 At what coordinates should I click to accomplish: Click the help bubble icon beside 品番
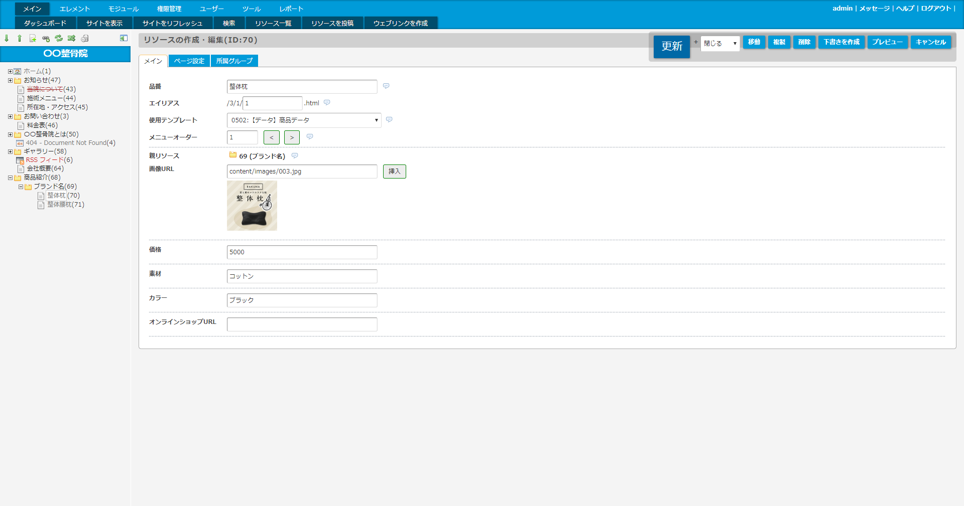[386, 86]
